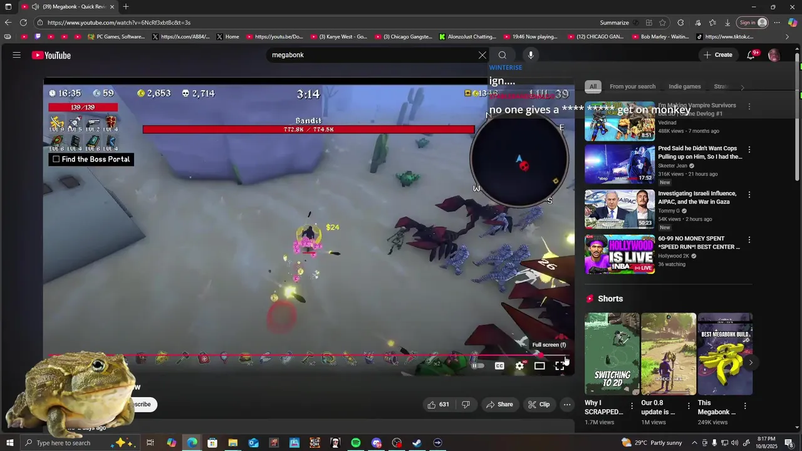Viewport: 802px width, 451px height.
Task: Switch player to theater mode
Action: [x=539, y=366]
